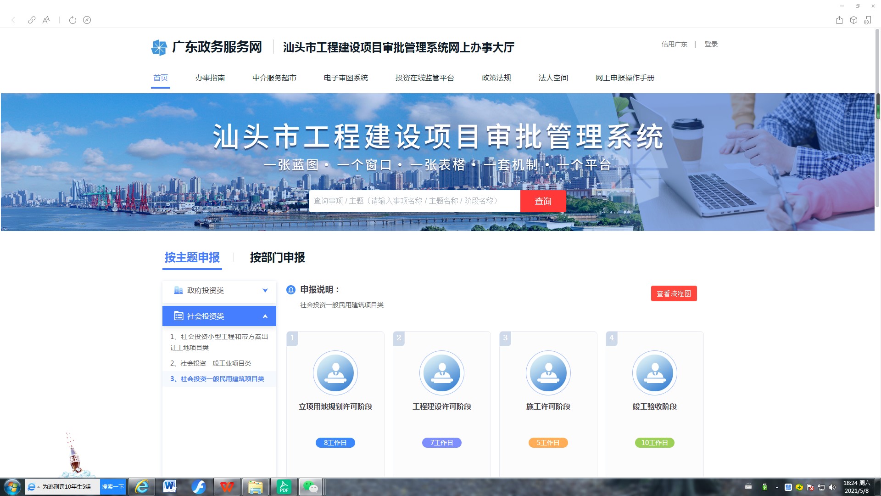The image size is (881, 496).
Task: Click the font size AA icon
Action: coord(46,20)
